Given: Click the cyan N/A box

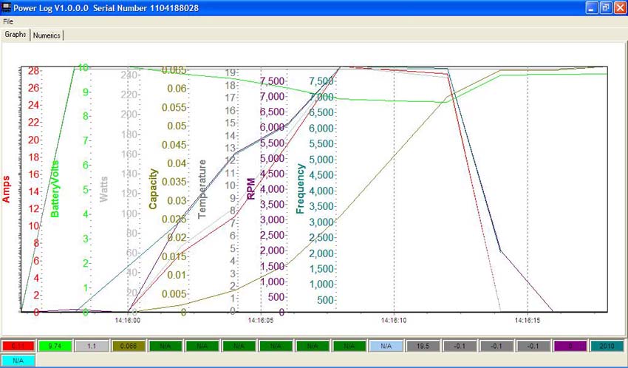Looking at the screenshot, I should coord(18,361).
